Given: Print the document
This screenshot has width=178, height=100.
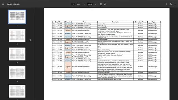Looking at the screenshot, I should coord(170,4).
